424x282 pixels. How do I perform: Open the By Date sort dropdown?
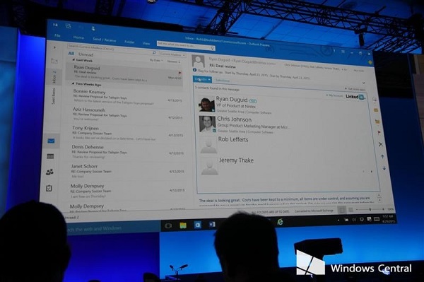coord(157,61)
